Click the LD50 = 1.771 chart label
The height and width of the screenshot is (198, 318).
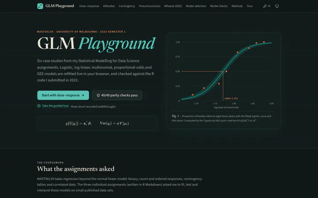click(231, 99)
